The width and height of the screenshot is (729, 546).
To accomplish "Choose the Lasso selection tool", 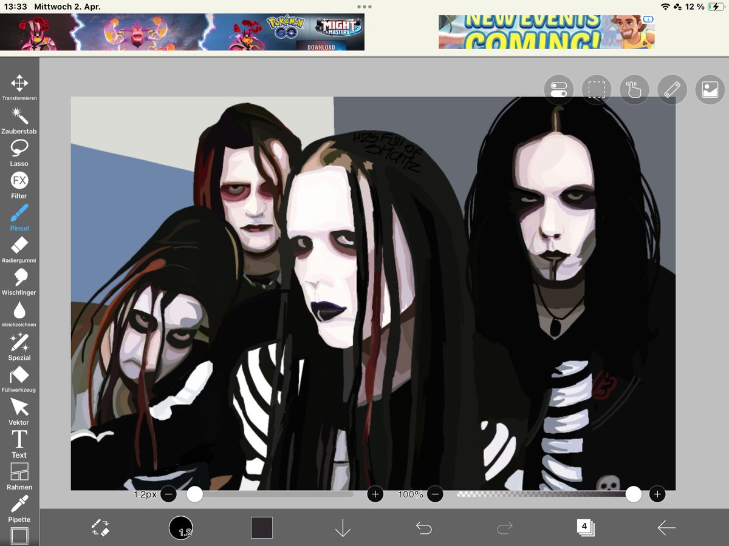I will pos(19,153).
